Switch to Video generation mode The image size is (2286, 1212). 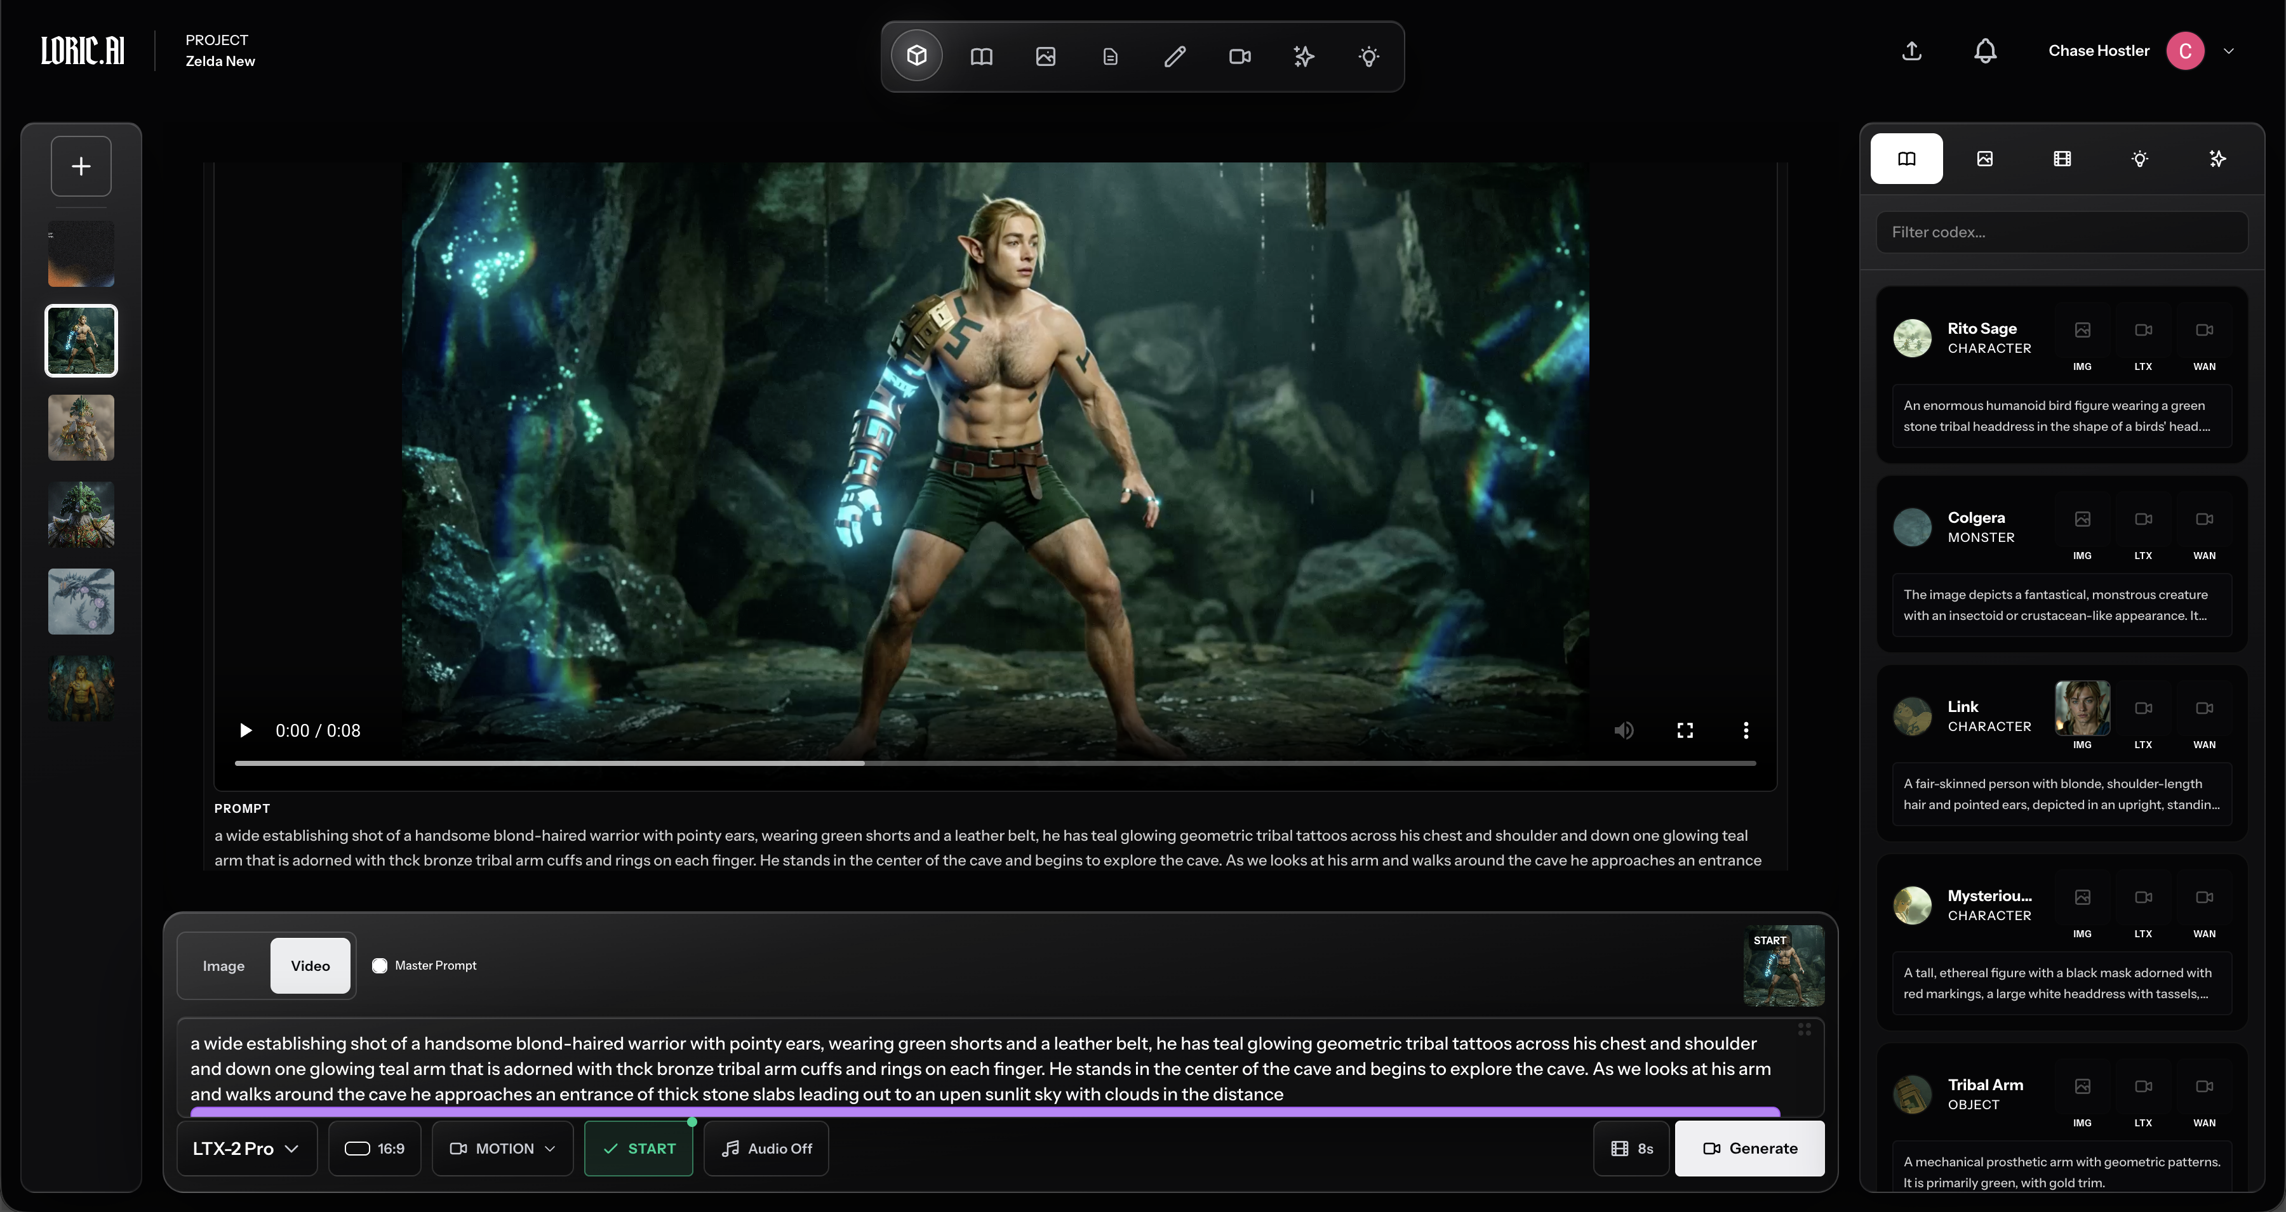point(310,966)
